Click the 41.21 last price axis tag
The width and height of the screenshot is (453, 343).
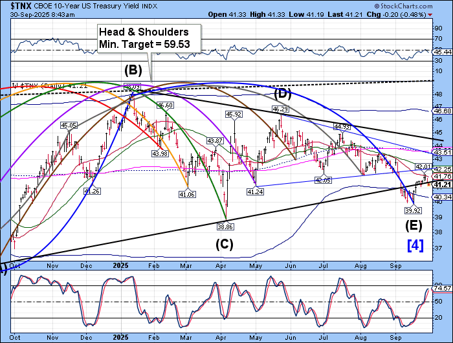(x=441, y=184)
